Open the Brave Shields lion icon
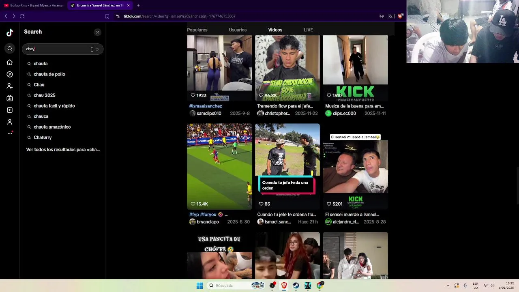Viewport: 519px width, 292px height. click(x=400, y=16)
